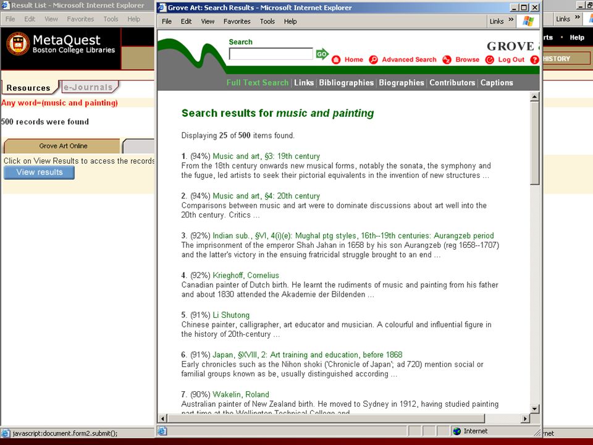The height and width of the screenshot is (445, 593).
Task: Click the vertical scrollbar up arrow
Action: click(x=534, y=97)
